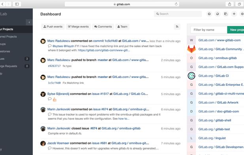Open GitLab Community fox logo avatar
The width and height of the screenshot is (244, 155).
coord(191,49)
